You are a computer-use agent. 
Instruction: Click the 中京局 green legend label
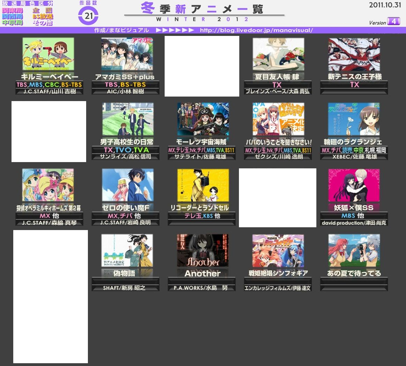13,23
